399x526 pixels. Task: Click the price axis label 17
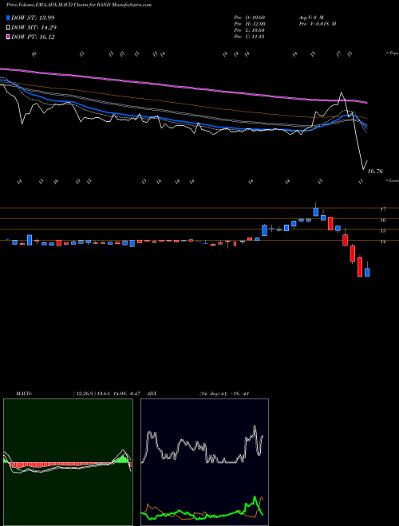point(382,210)
